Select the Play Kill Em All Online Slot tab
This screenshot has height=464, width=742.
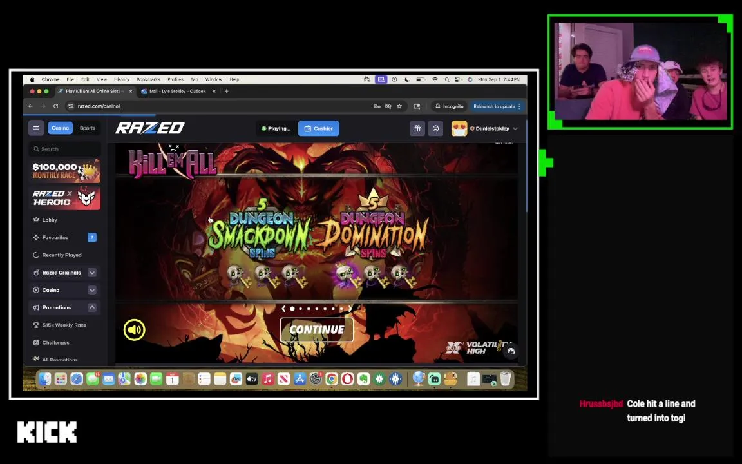coord(95,91)
